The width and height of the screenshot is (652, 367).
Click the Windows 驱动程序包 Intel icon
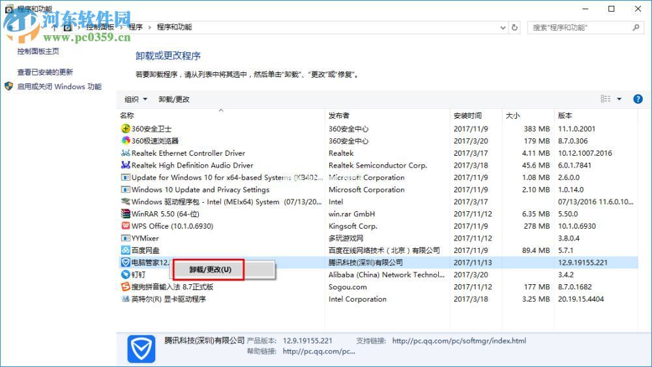tap(125, 201)
